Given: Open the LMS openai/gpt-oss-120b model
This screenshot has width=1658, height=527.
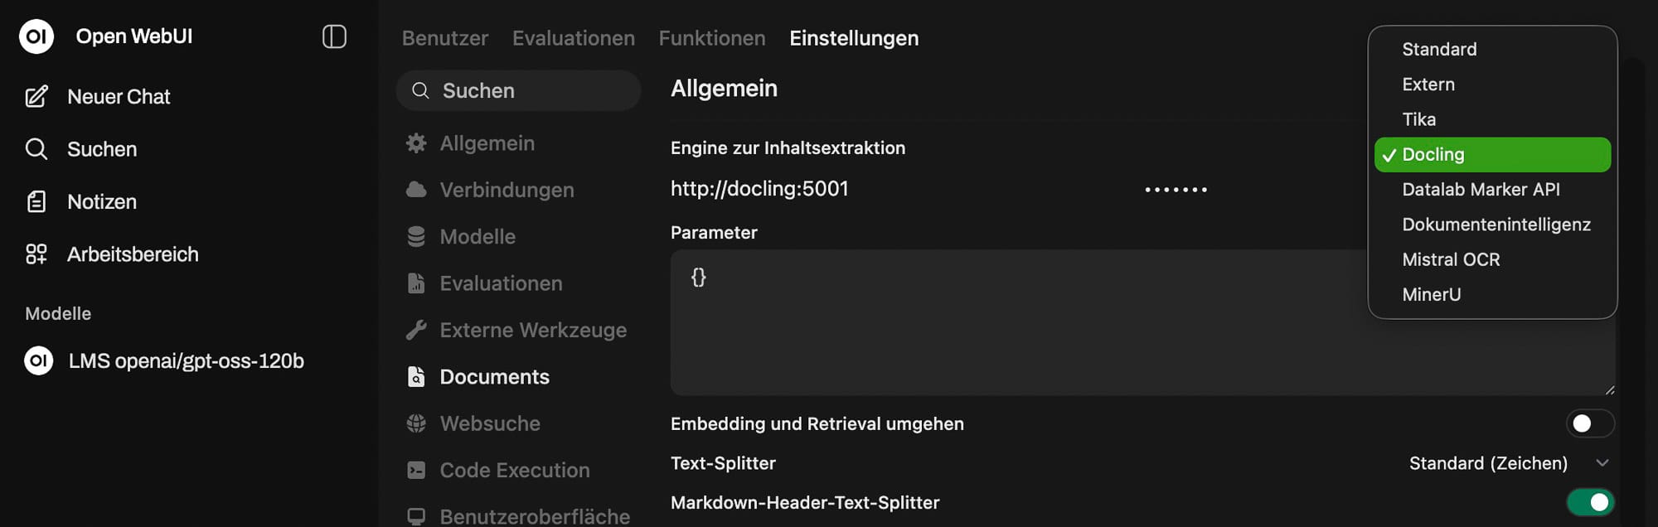Looking at the screenshot, I should tap(186, 361).
